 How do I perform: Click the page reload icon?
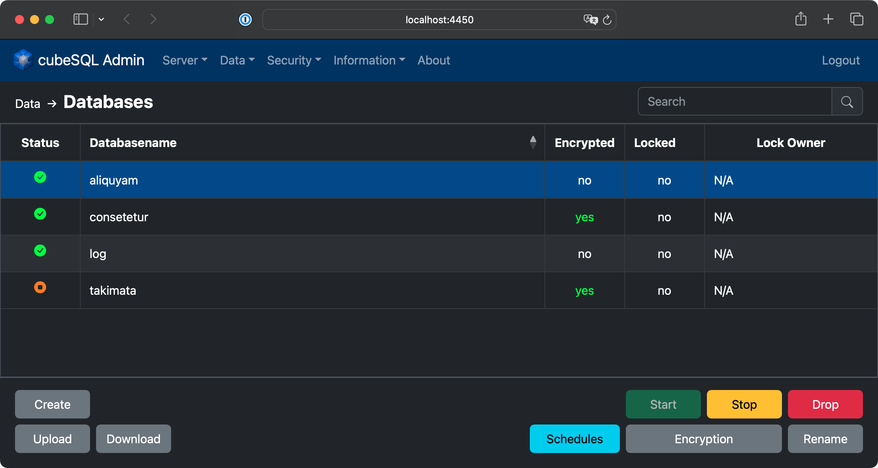click(607, 20)
